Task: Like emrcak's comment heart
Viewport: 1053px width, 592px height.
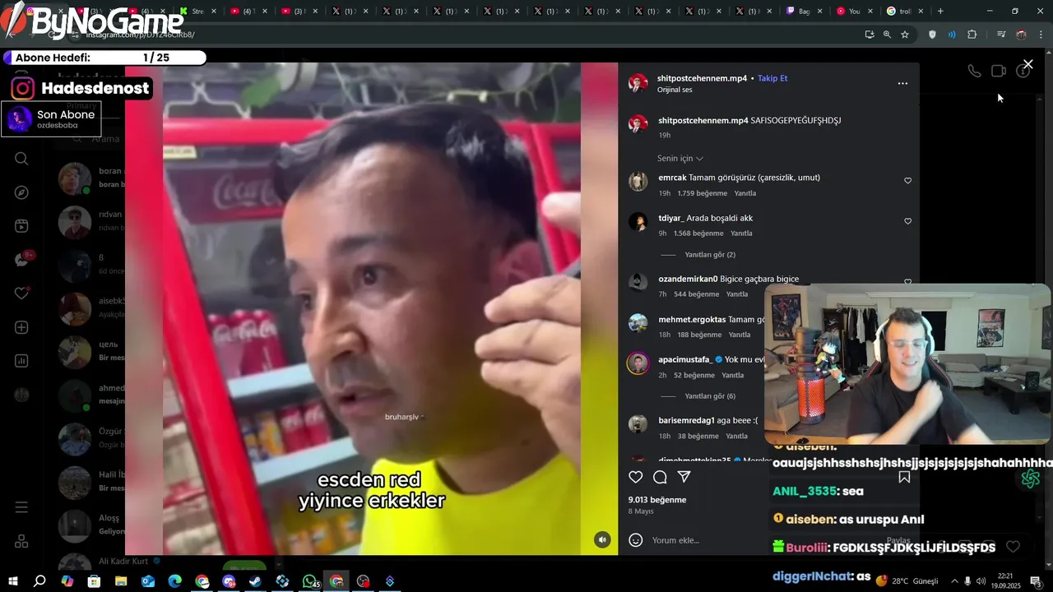Action: 908,181
